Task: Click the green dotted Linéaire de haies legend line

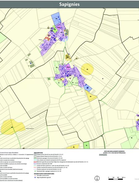Action: point(35,166)
